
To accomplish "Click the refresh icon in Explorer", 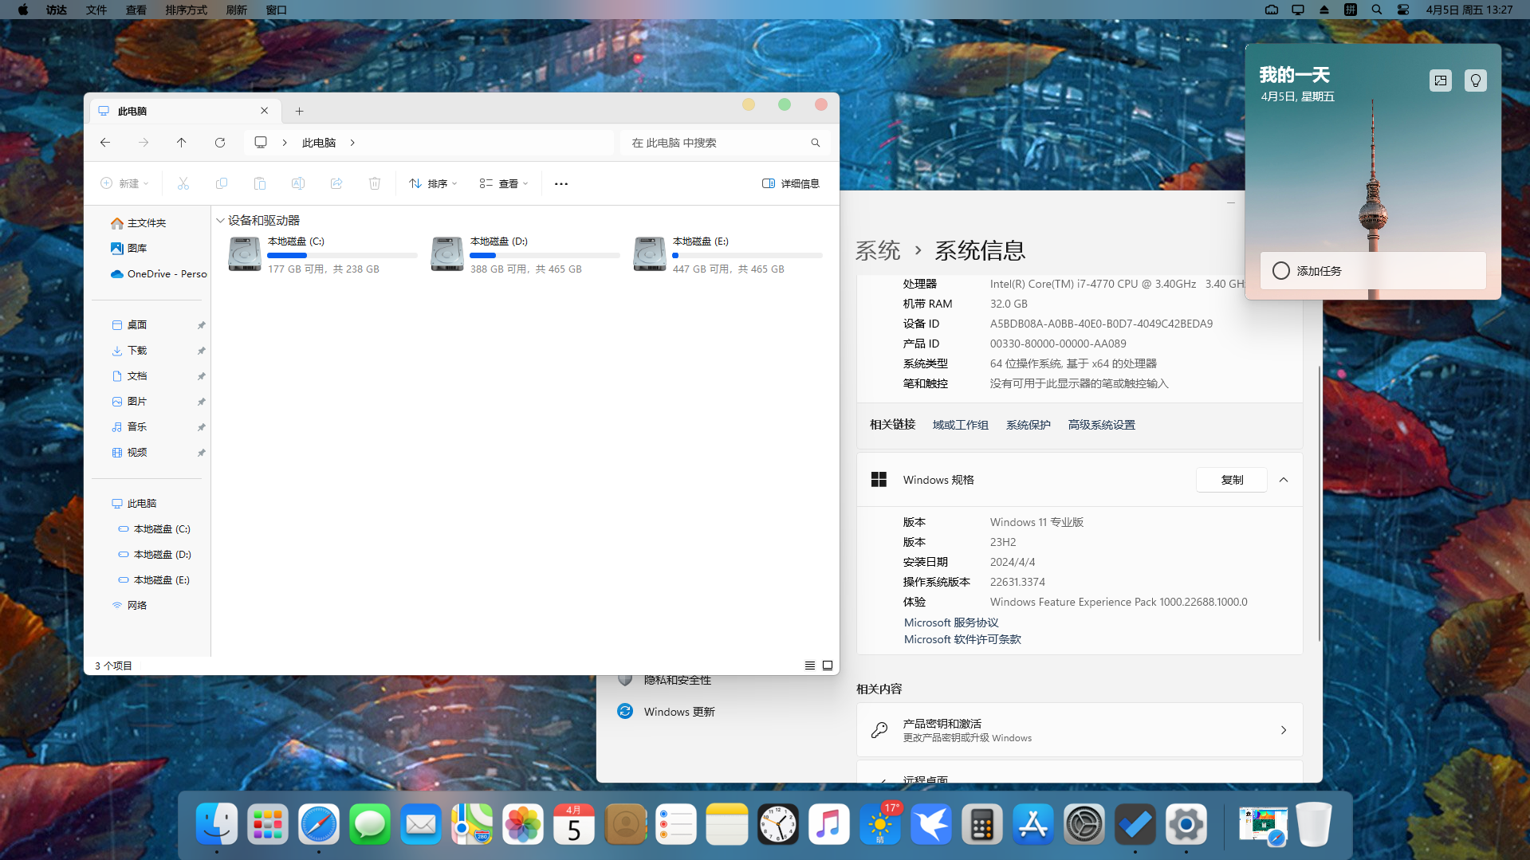I will click(220, 143).
